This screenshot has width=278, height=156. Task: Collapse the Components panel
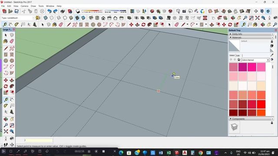click(x=231, y=119)
